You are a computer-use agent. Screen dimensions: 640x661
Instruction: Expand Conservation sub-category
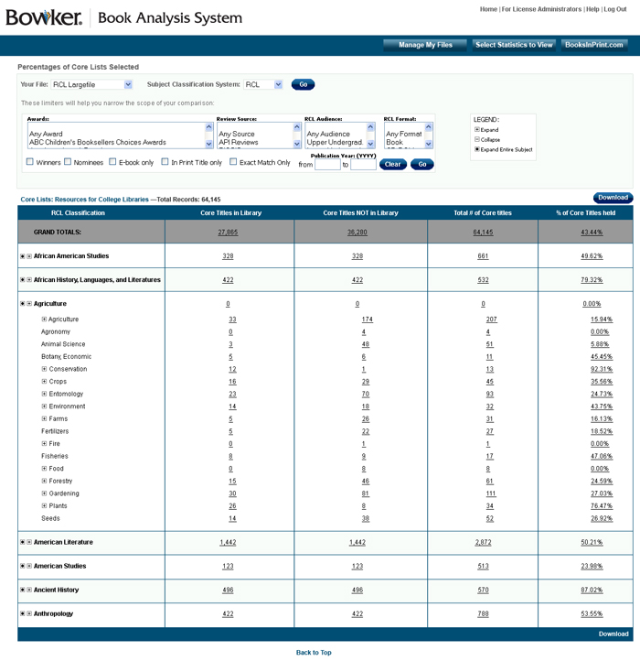coord(44,369)
